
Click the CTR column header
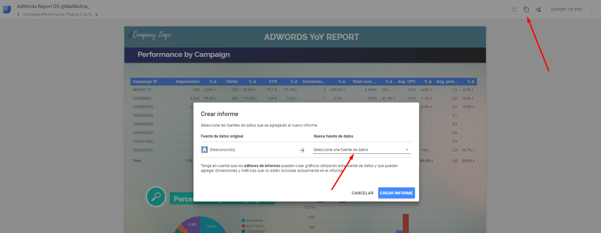[273, 82]
